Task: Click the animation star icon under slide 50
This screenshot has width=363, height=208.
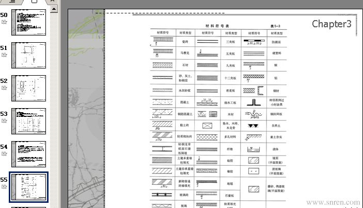Action: (4, 22)
